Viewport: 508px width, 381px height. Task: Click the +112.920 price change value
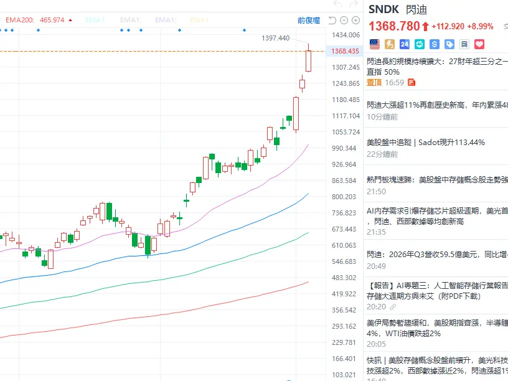point(448,26)
